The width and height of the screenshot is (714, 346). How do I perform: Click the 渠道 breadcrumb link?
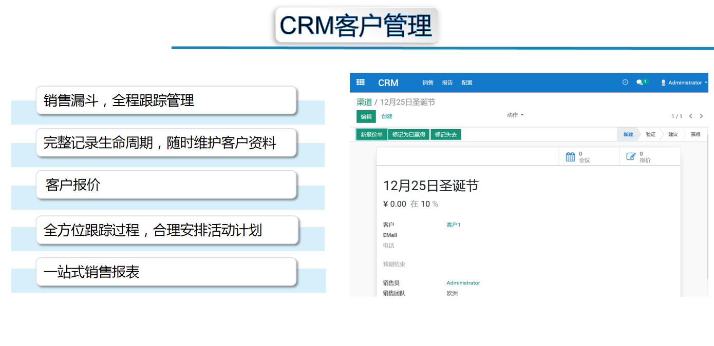pos(364,102)
